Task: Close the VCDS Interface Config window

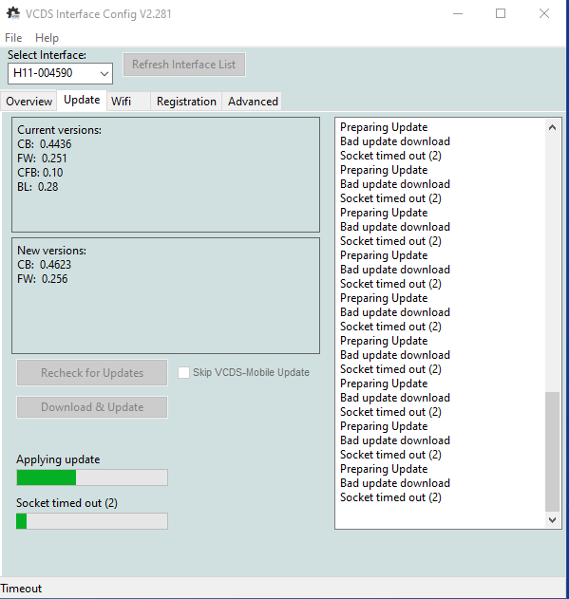Action: (544, 13)
